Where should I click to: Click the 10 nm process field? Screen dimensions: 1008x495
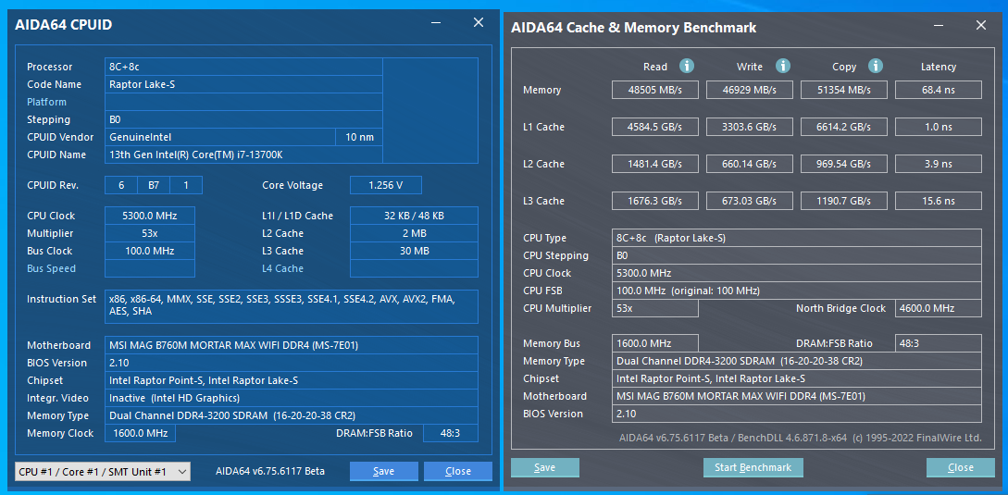click(x=359, y=137)
